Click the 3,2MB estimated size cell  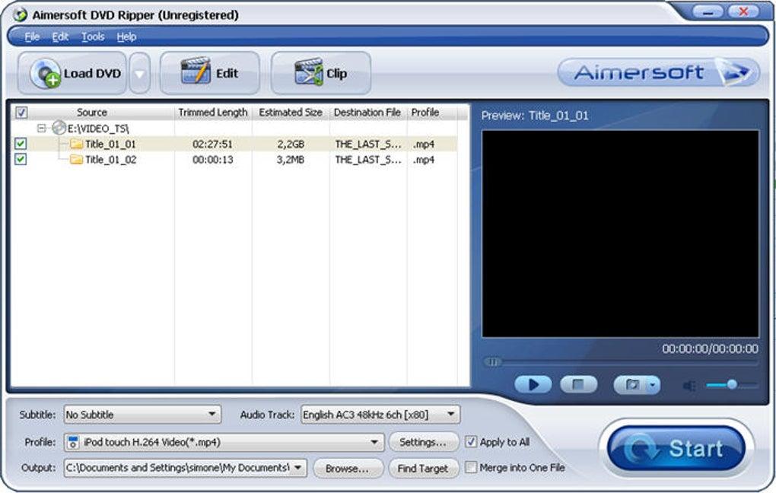click(291, 159)
